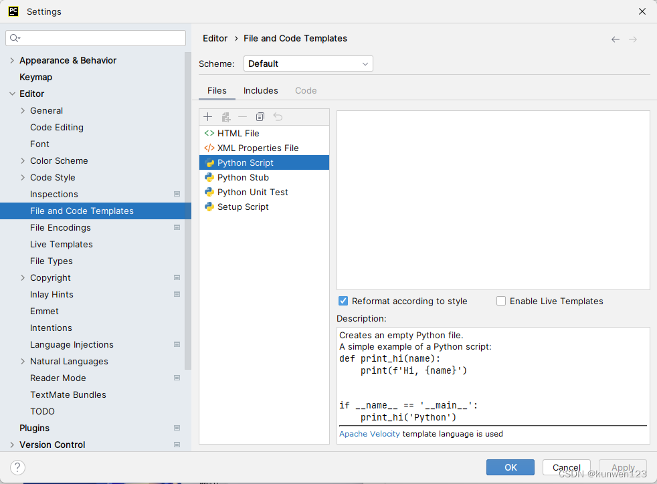This screenshot has width=657, height=484.
Task: Collapse the Editor tree section
Action: [11, 94]
